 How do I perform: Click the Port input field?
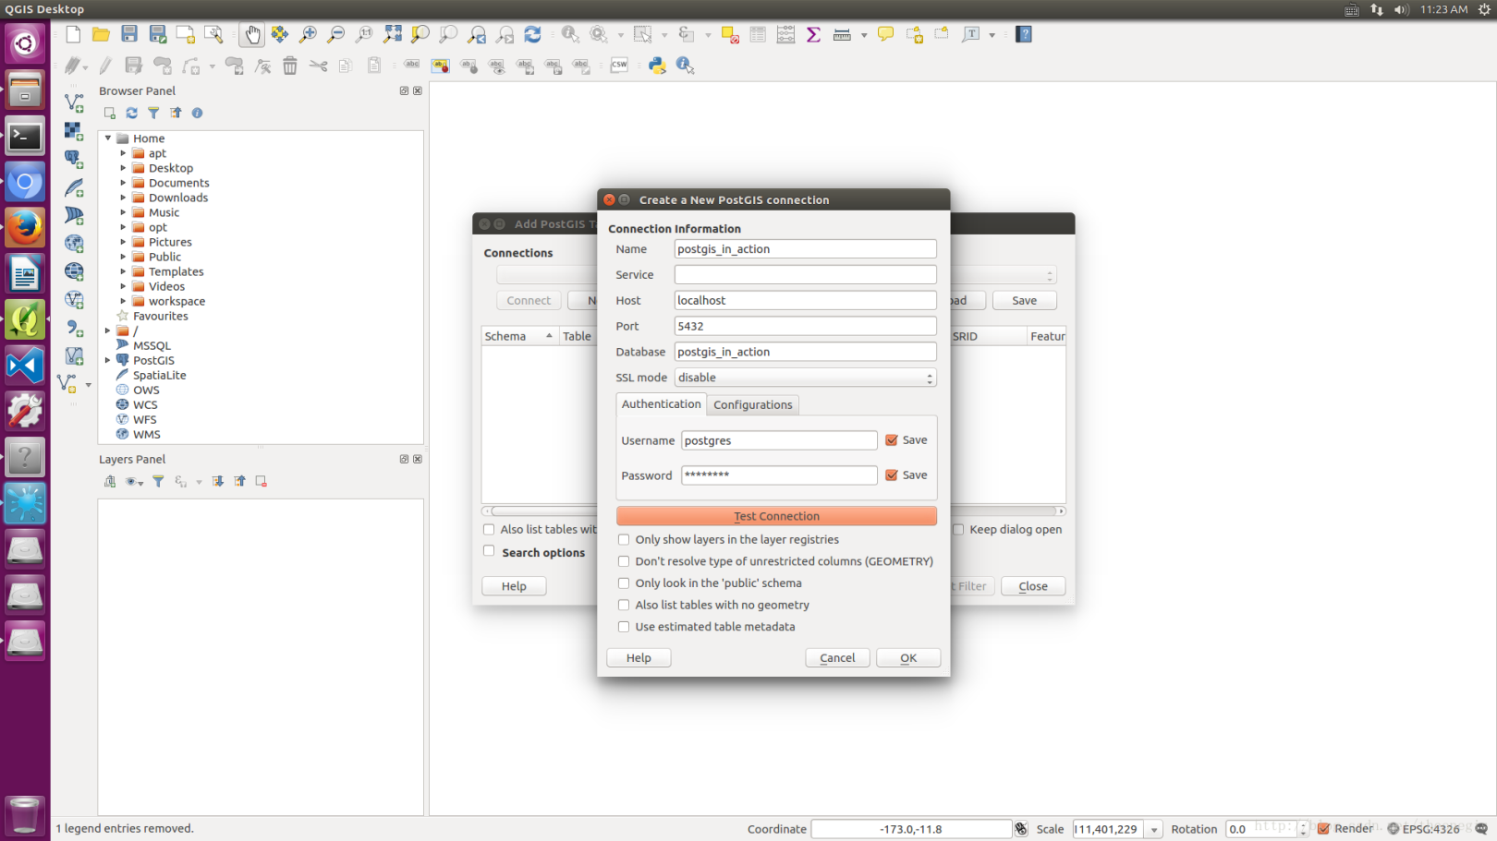805,326
